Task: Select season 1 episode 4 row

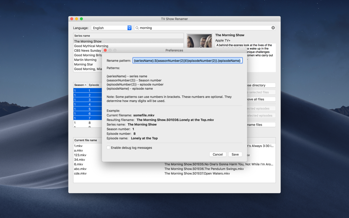Action: (88, 104)
